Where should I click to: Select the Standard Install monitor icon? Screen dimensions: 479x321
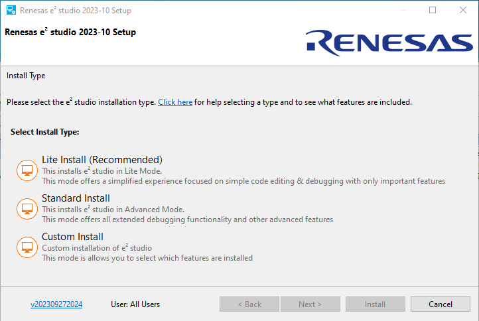coord(27,209)
